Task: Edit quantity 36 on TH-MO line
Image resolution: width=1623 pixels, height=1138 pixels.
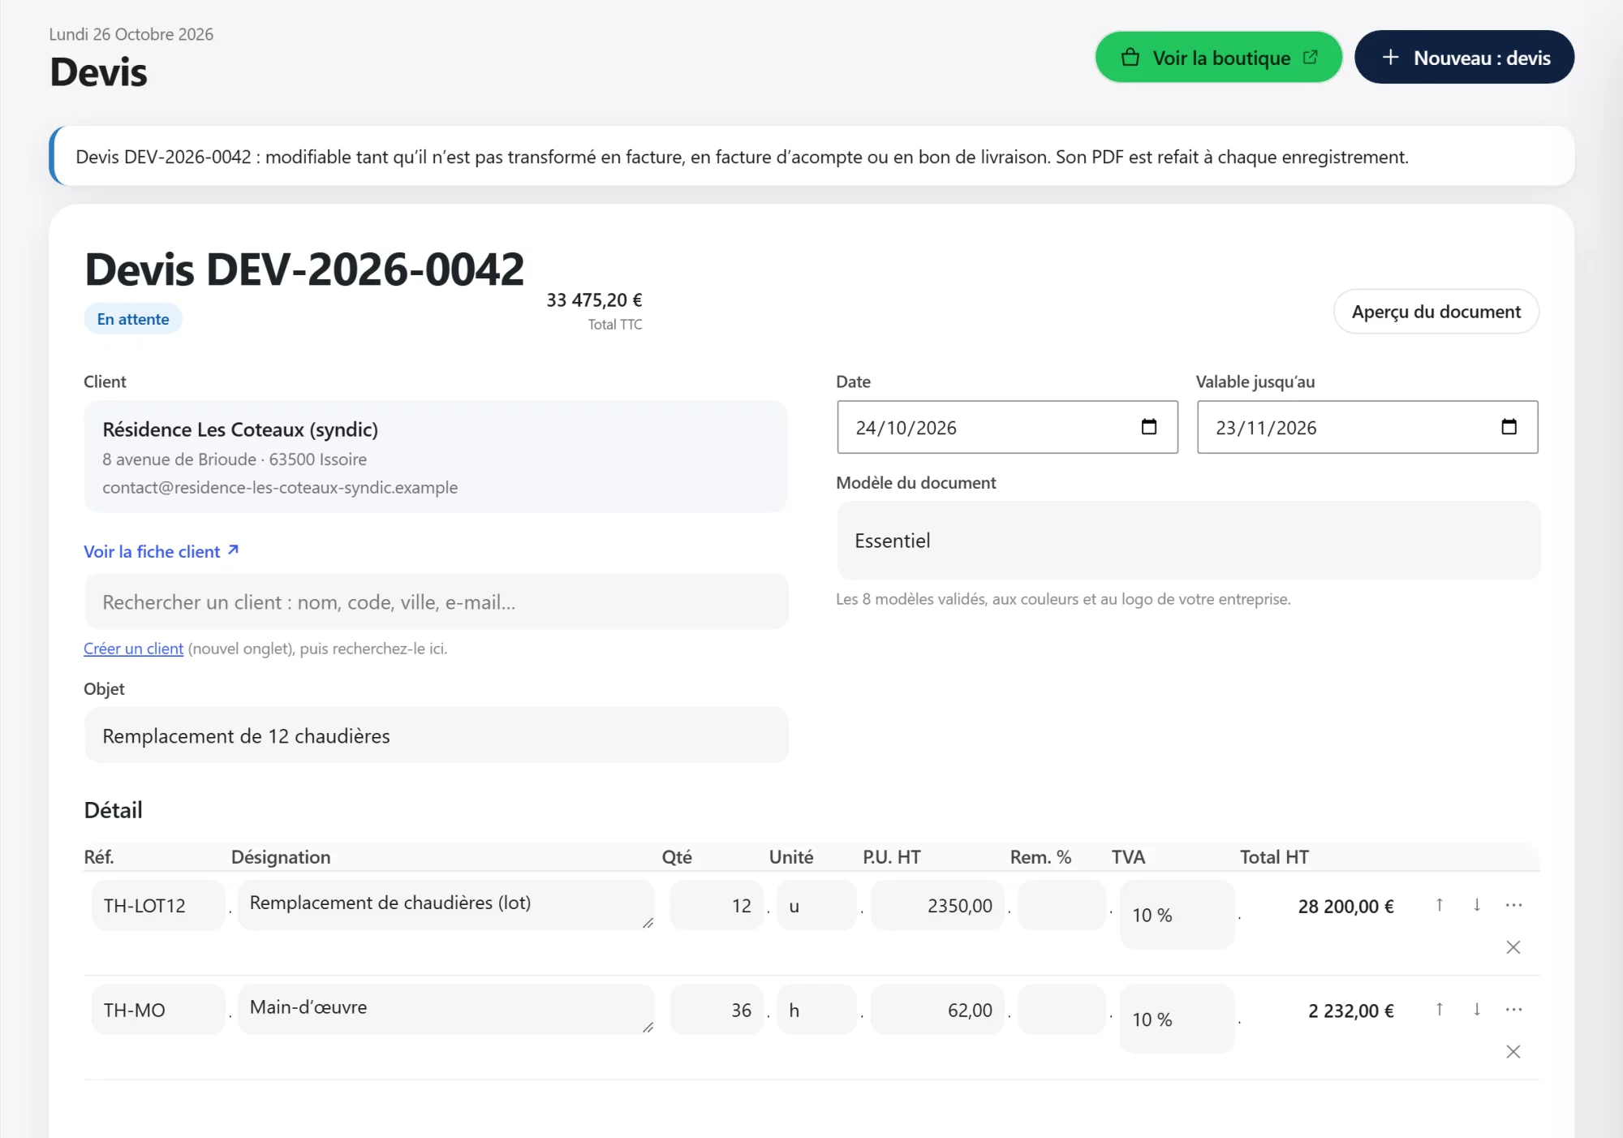Action: [717, 1010]
